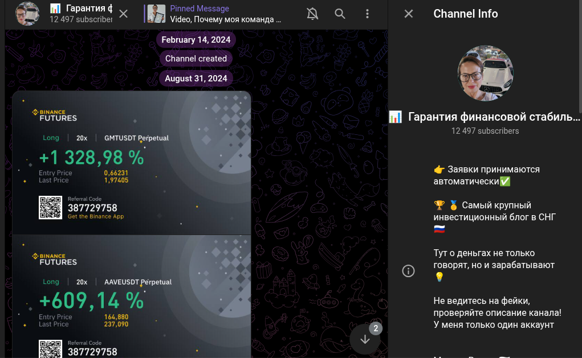Click the info icon beside channel description
This screenshot has height=358, width=582.
tap(408, 271)
